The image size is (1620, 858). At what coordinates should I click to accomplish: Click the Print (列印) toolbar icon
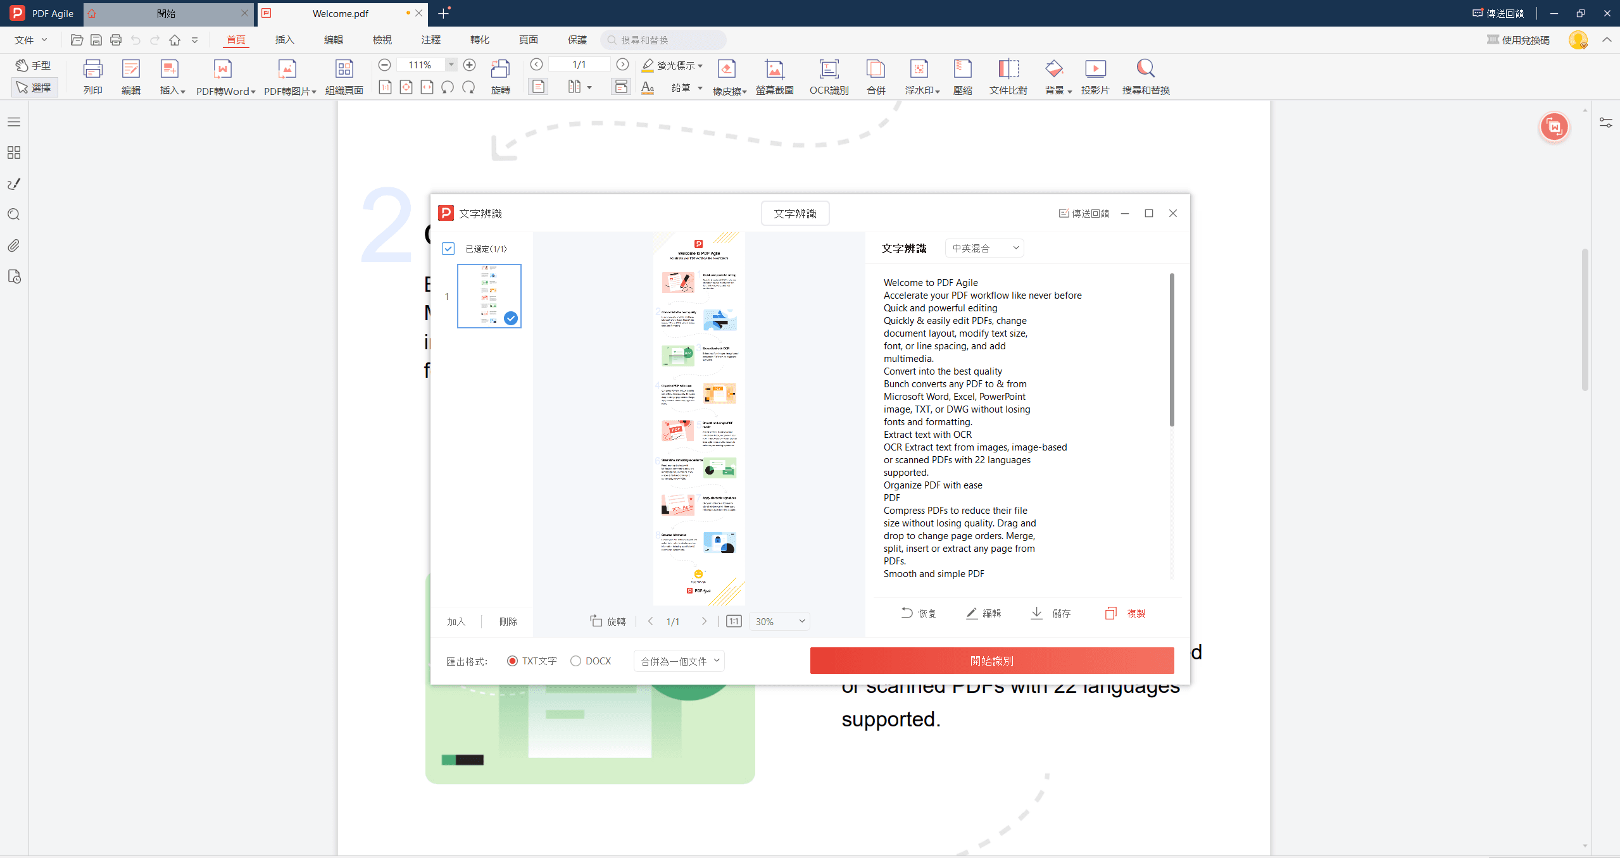click(92, 77)
